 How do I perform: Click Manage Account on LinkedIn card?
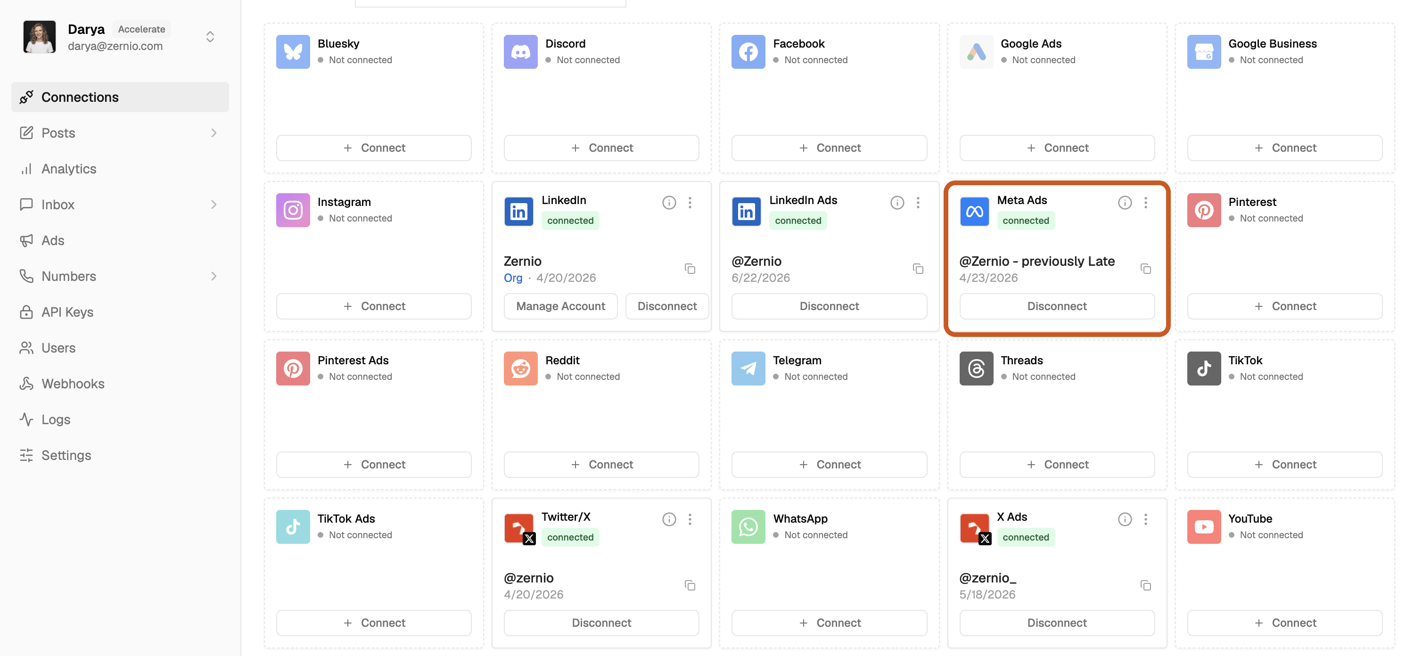tap(560, 306)
